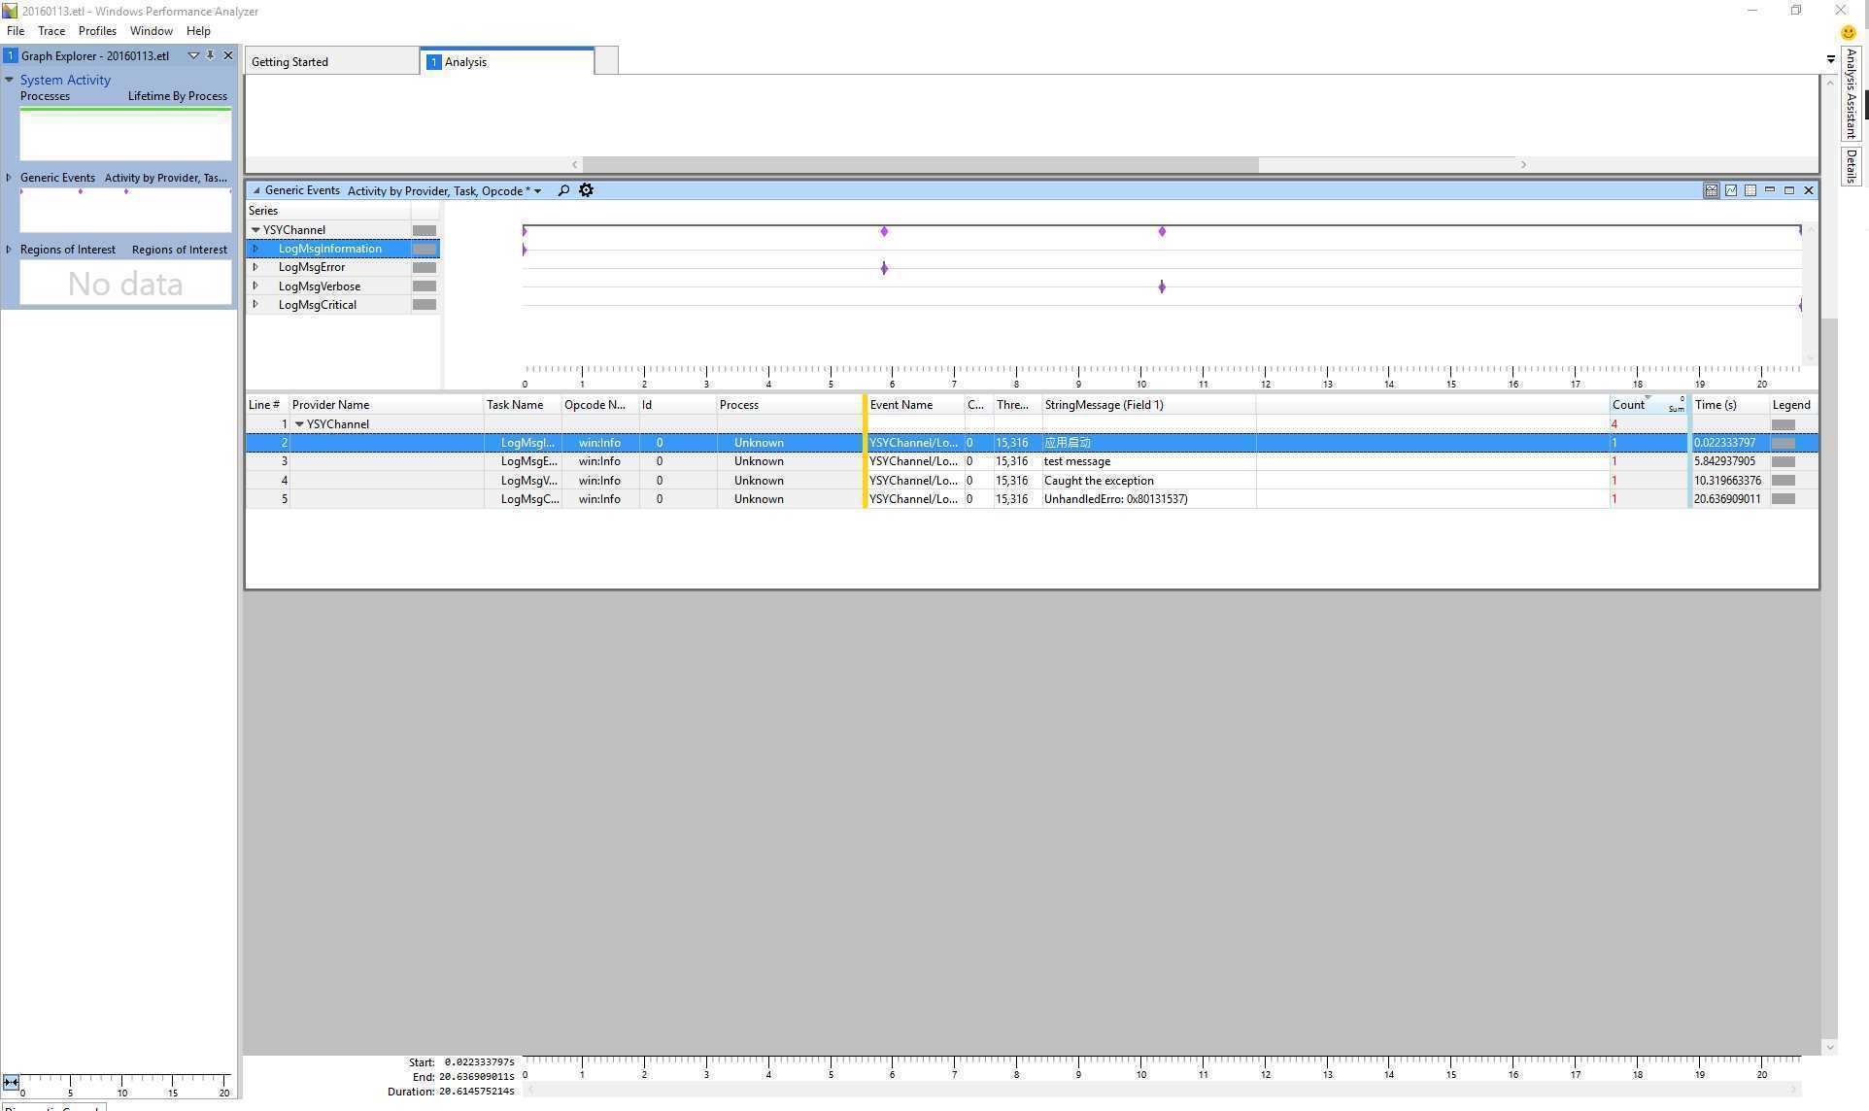Expand the LogMsgError series

(x=255, y=267)
